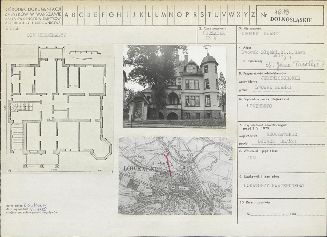Select letter Z in the alphabet index

coord(253,15)
